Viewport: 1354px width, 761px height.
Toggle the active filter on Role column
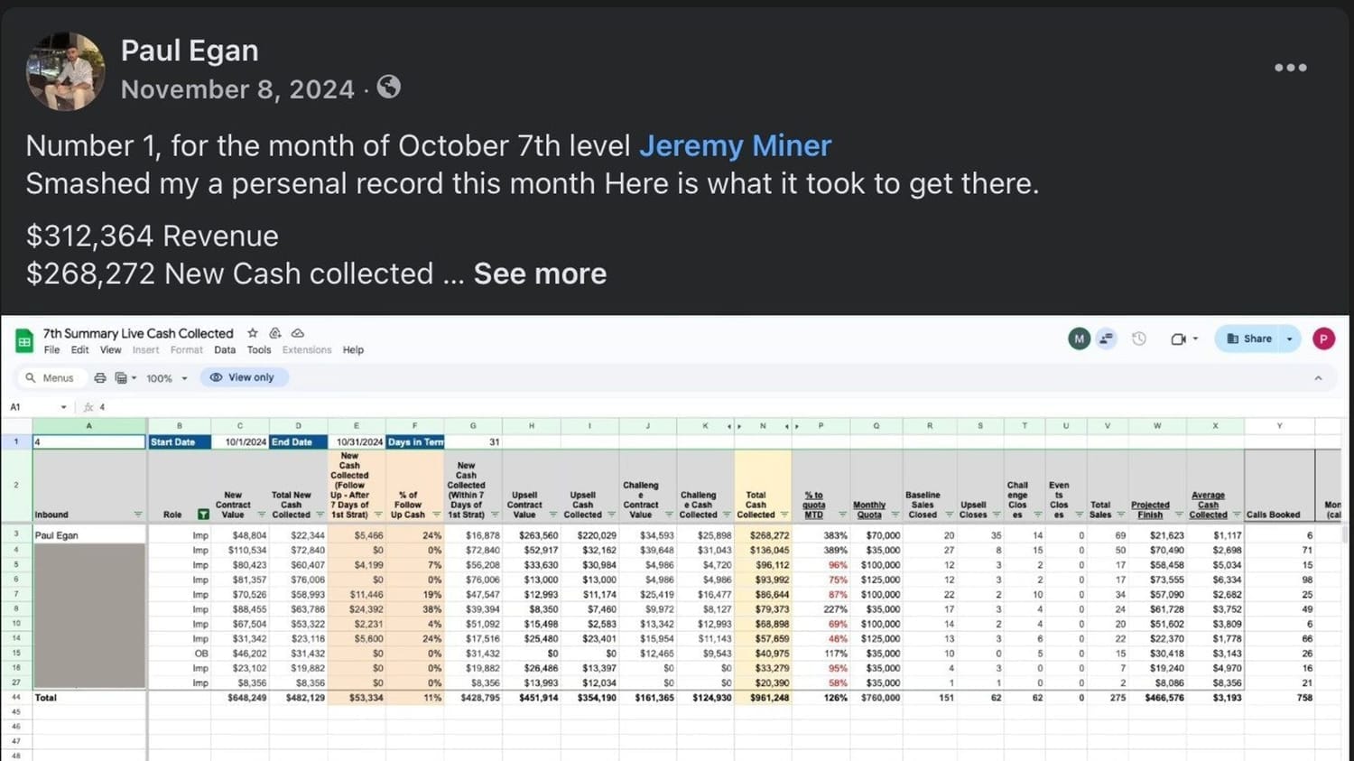pos(203,515)
